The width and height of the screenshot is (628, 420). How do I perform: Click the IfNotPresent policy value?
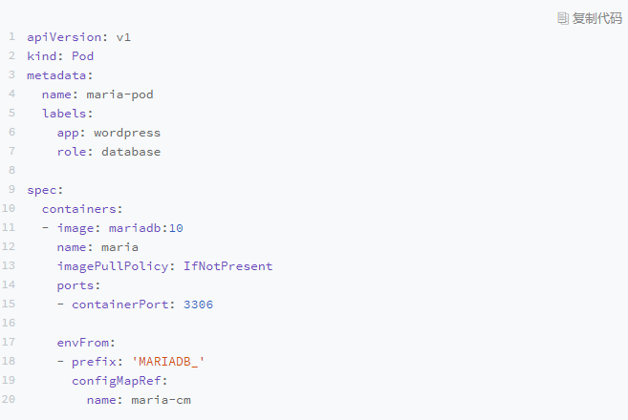point(228,266)
